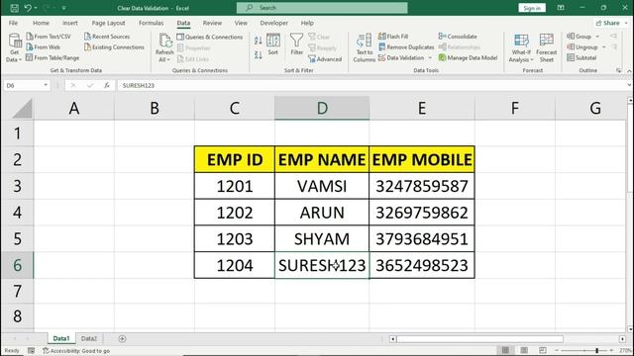This screenshot has height=356, width=634.
Task: Click the Search box
Action: click(x=322, y=8)
